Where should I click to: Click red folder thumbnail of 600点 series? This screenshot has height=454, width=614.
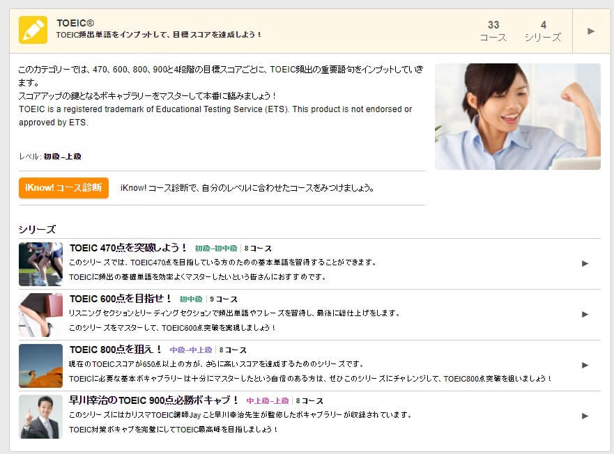(40, 315)
